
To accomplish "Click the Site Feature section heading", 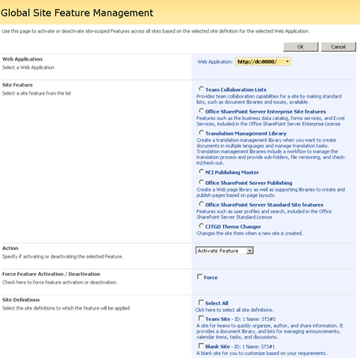I will (x=17, y=85).
